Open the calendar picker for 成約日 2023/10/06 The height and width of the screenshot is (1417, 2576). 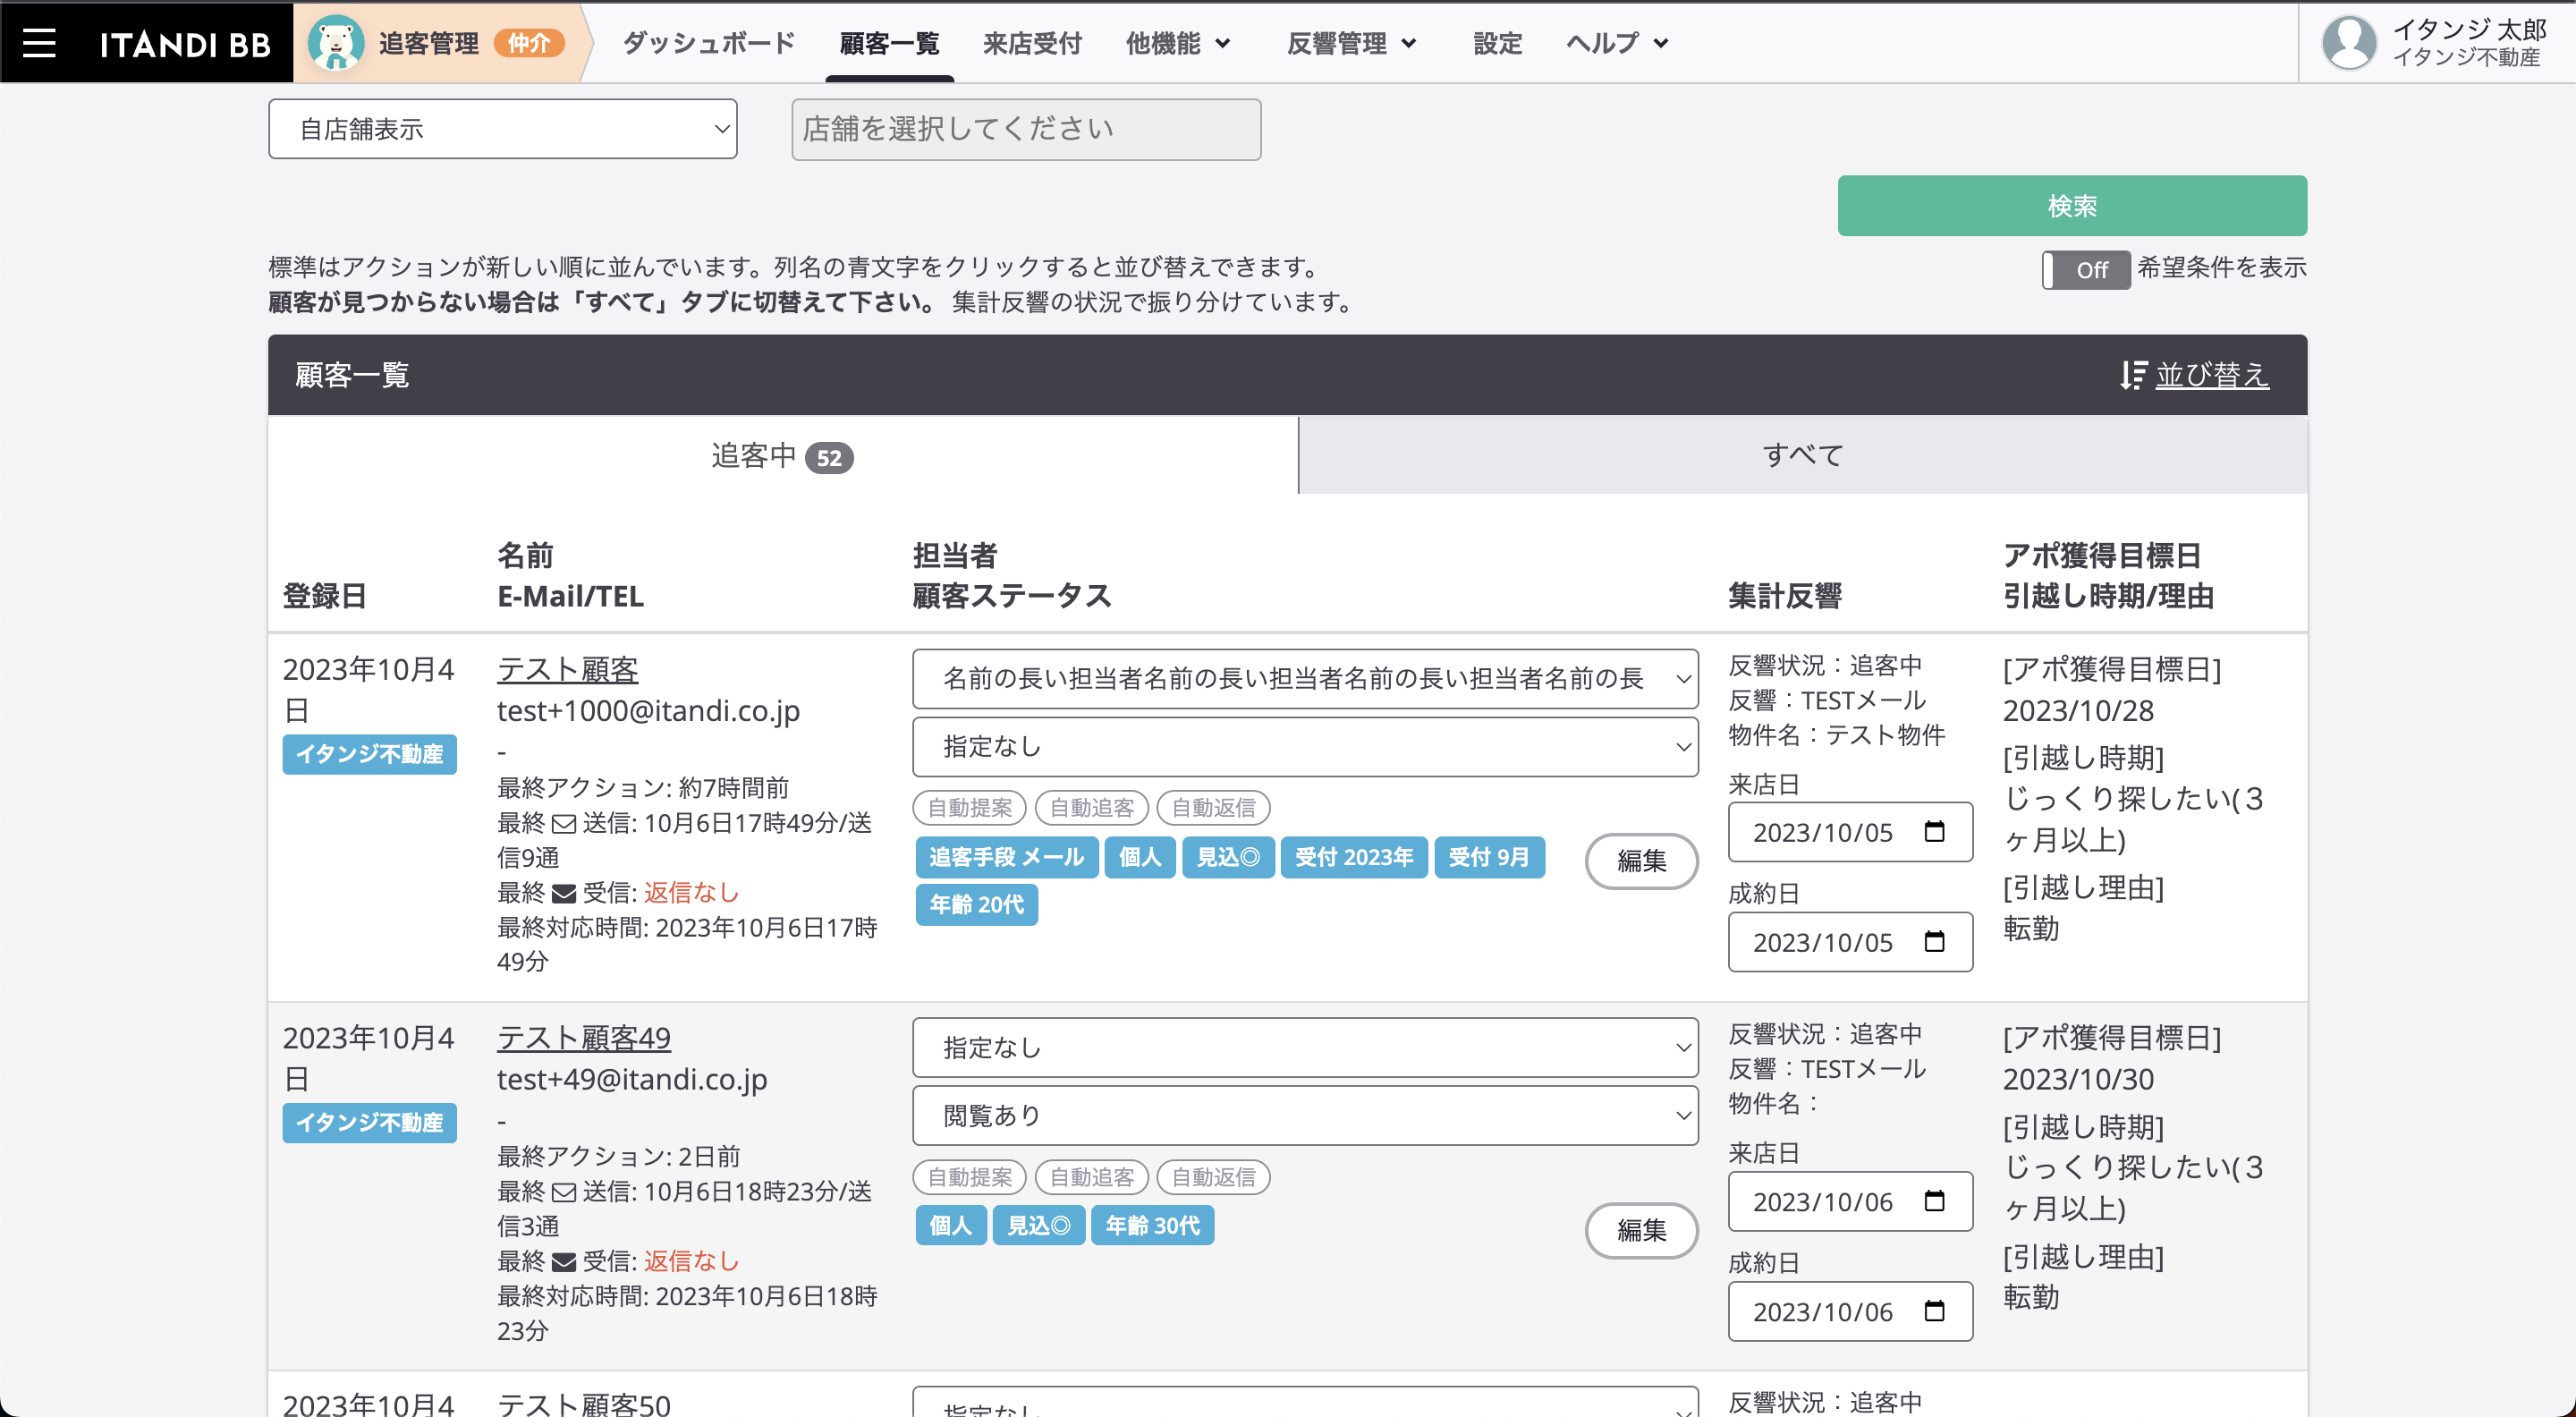1934,1310
